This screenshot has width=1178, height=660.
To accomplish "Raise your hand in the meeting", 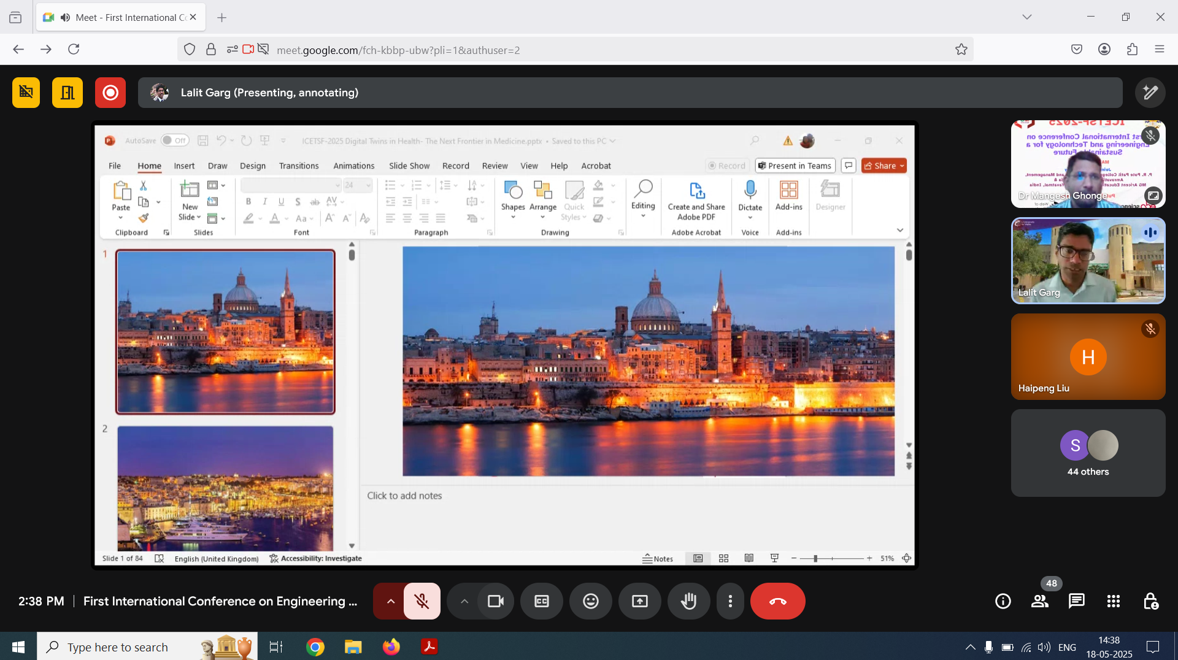I will coord(688,601).
